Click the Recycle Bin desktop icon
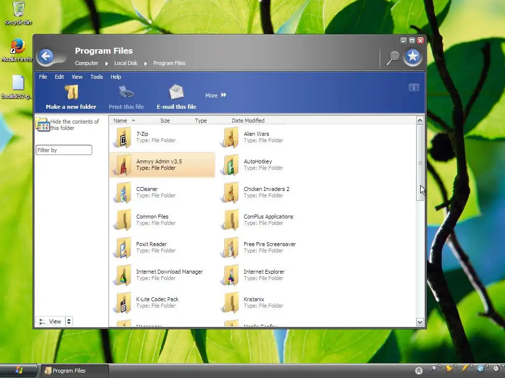 pos(18,13)
